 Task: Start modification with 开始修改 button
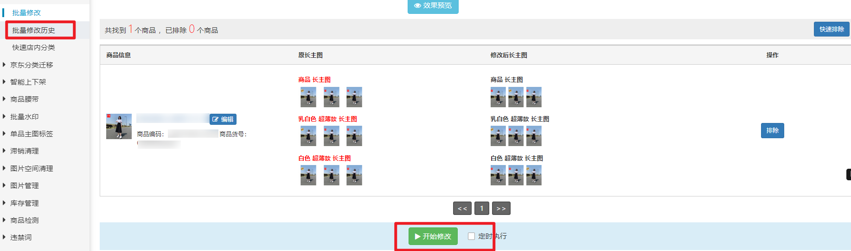click(433, 236)
